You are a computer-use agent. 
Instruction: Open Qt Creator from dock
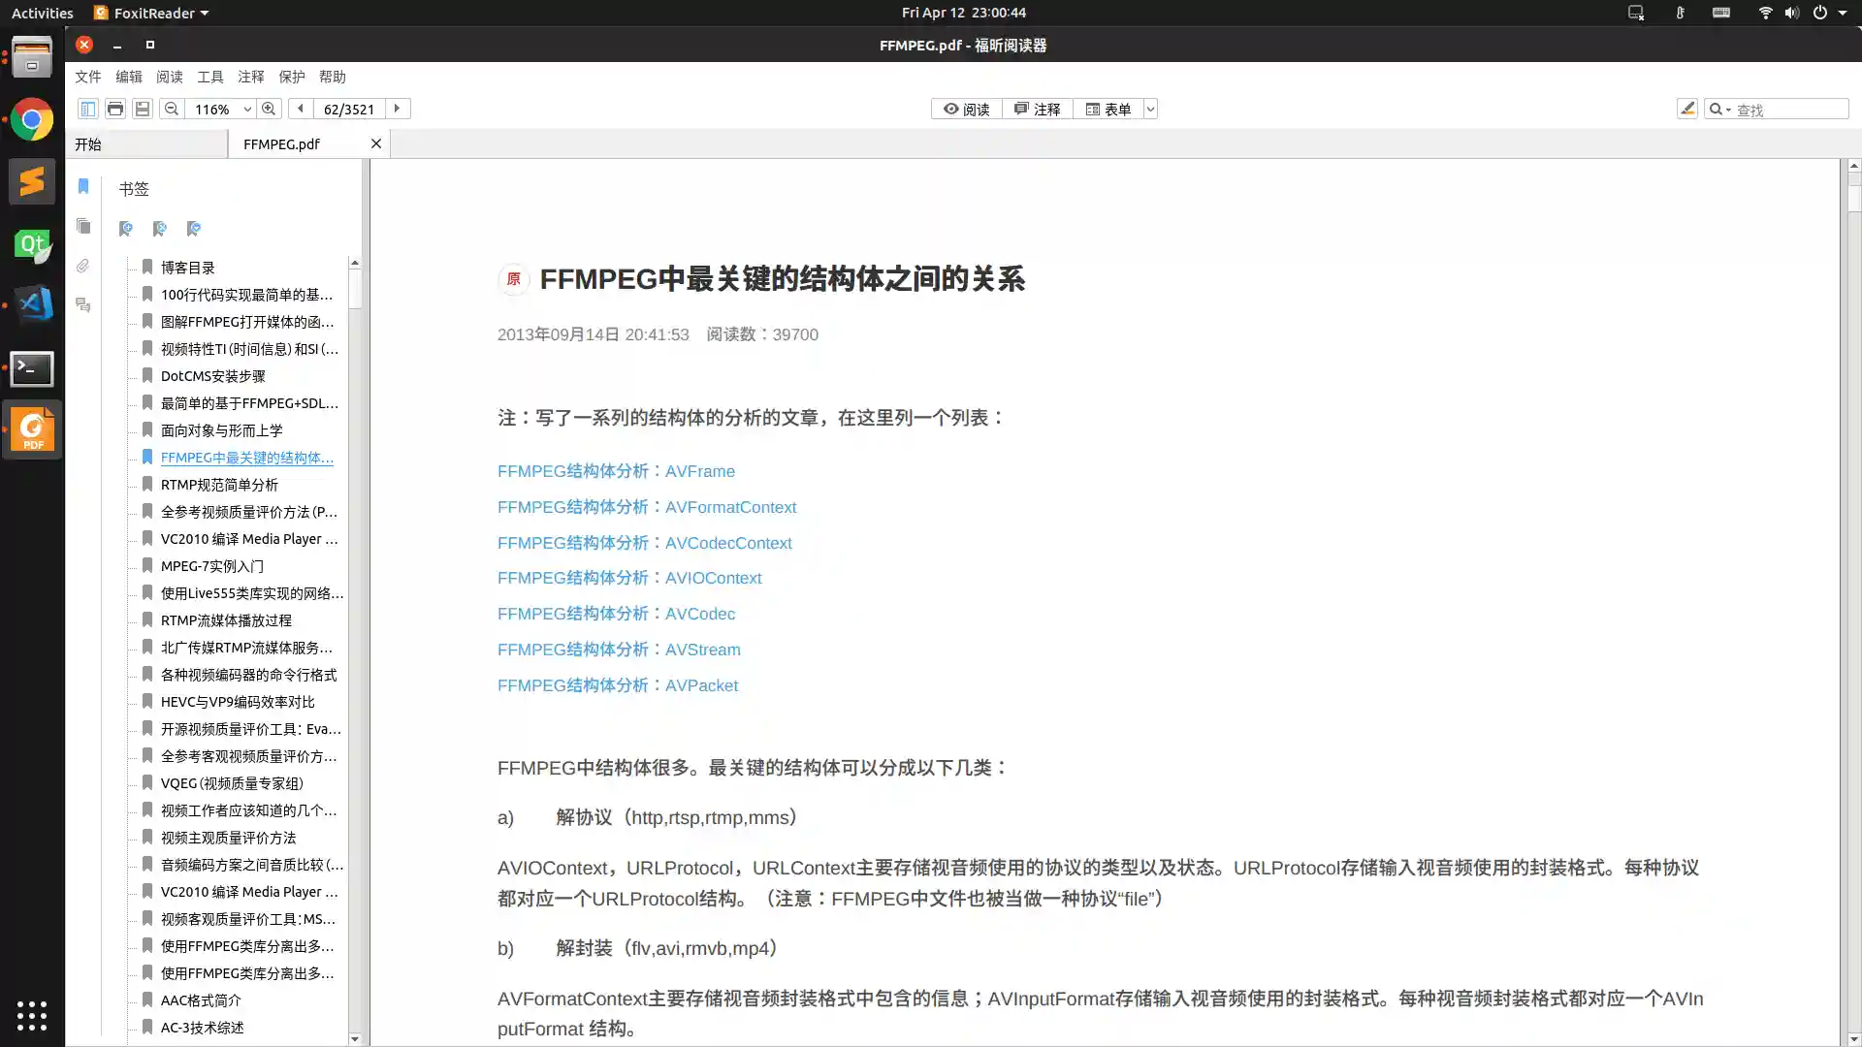pos(32,244)
